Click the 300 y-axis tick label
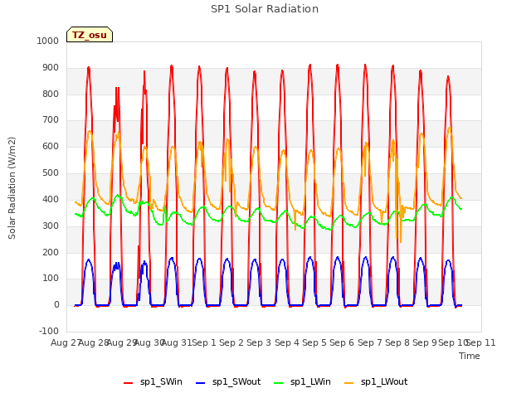Screen dimensions: 531x398 tap(51, 226)
